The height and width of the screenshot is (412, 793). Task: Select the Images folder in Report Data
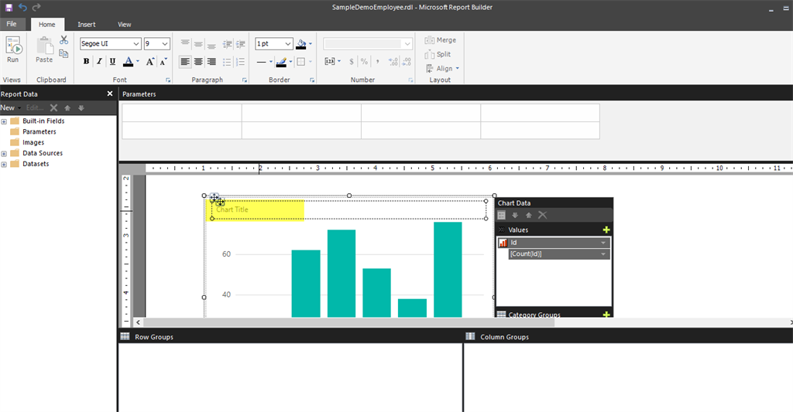click(x=27, y=142)
